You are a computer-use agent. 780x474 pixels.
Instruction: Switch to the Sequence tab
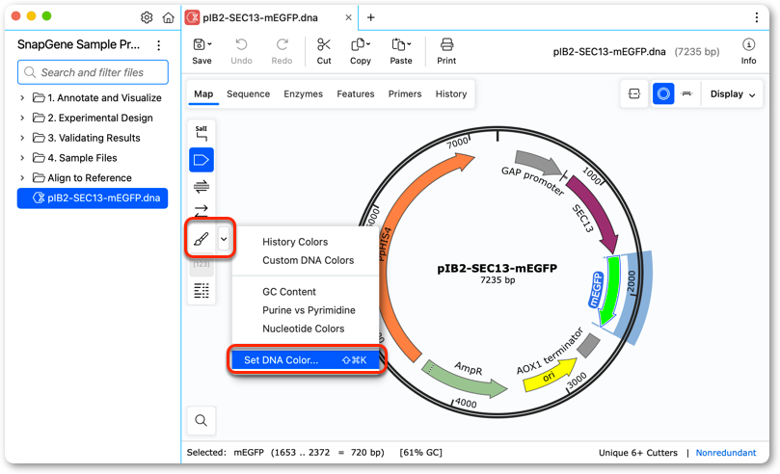pyautogui.click(x=248, y=93)
